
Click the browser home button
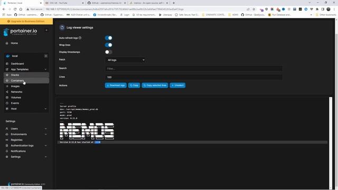(x=21, y=9)
